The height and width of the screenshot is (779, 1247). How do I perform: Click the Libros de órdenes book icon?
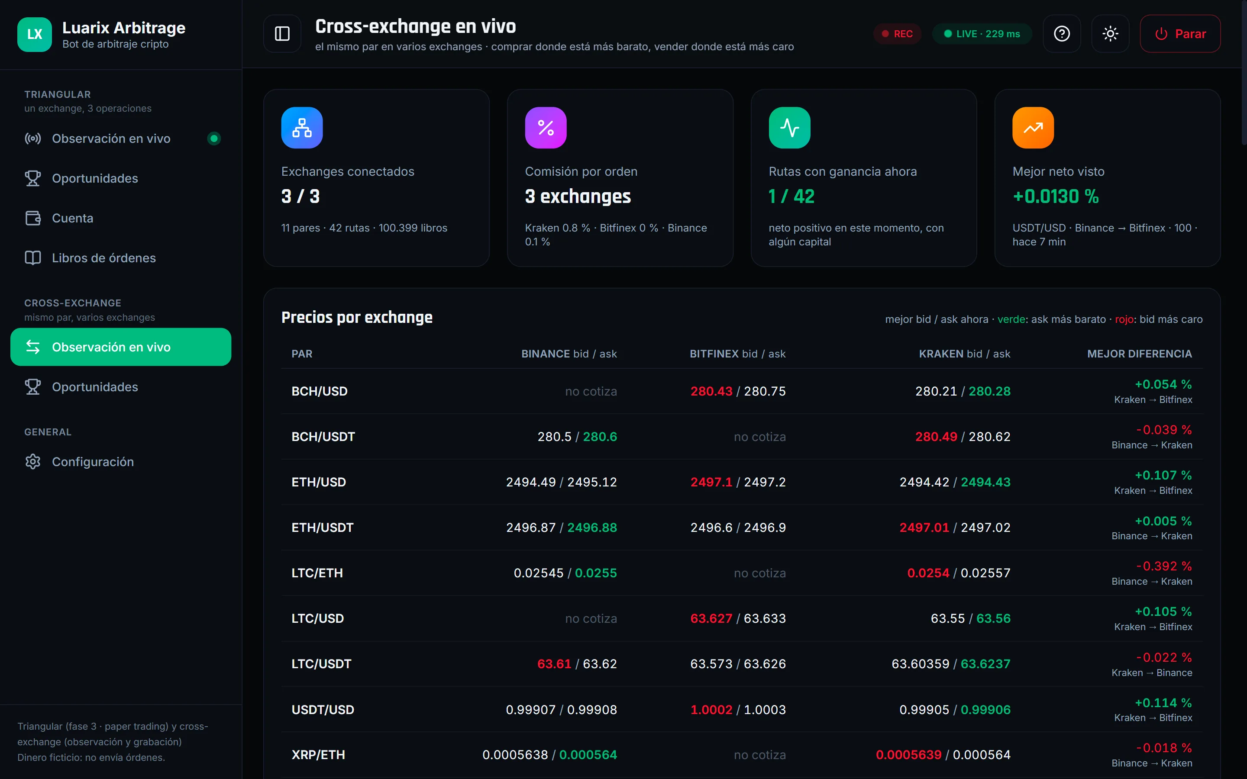(x=33, y=258)
